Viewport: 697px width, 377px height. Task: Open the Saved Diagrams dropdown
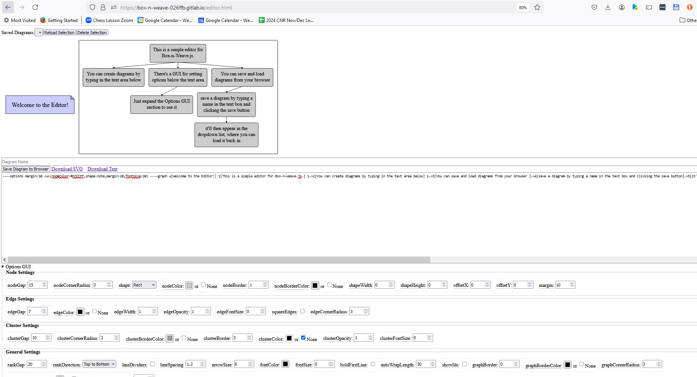pos(39,33)
